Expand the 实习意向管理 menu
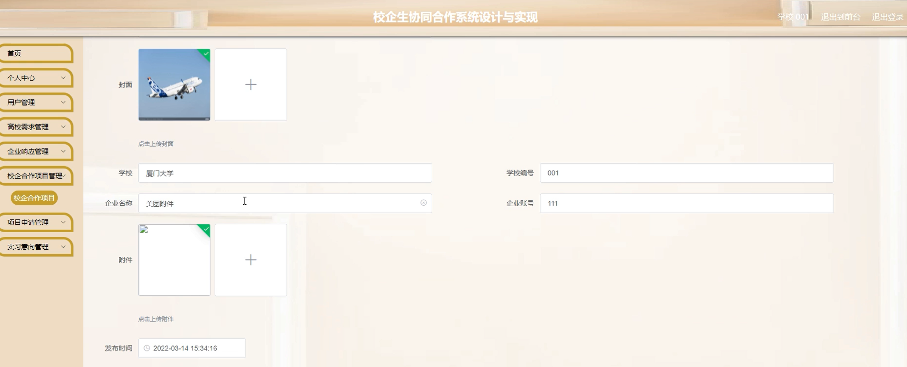The height and width of the screenshot is (367, 907). click(x=36, y=247)
